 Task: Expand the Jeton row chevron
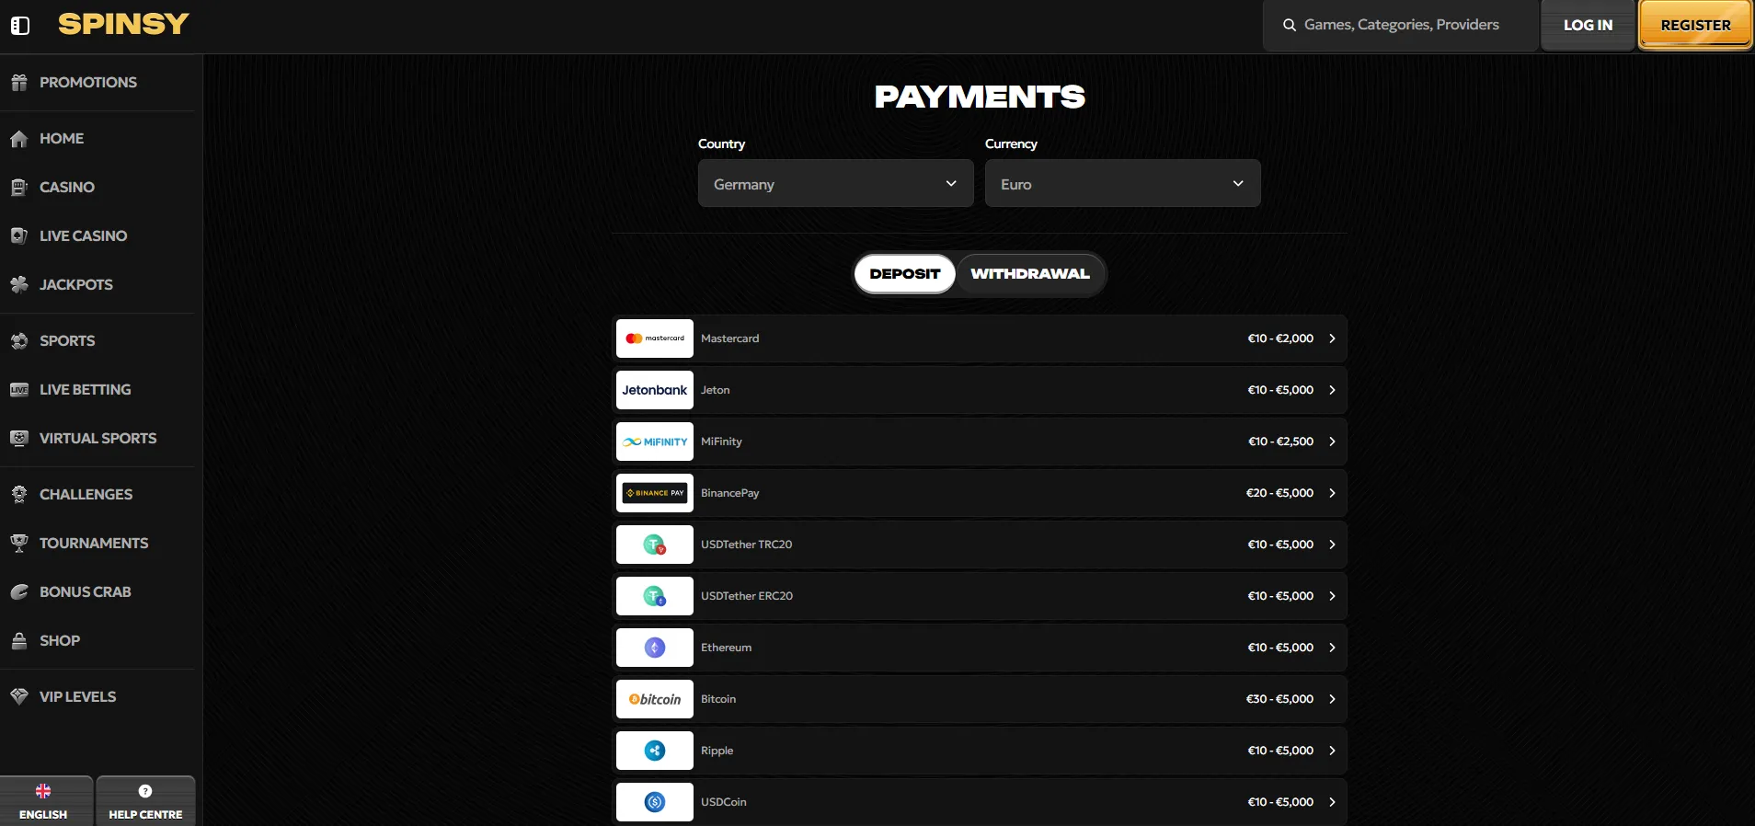click(x=1332, y=390)
